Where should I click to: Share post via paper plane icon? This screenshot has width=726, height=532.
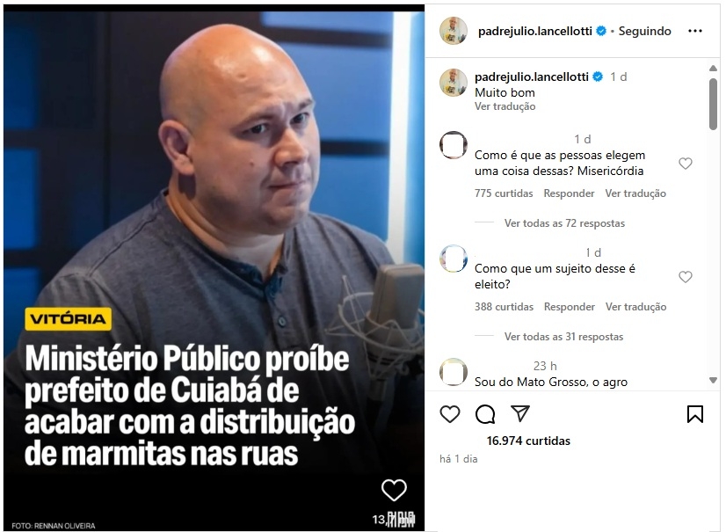pos(520,413)
